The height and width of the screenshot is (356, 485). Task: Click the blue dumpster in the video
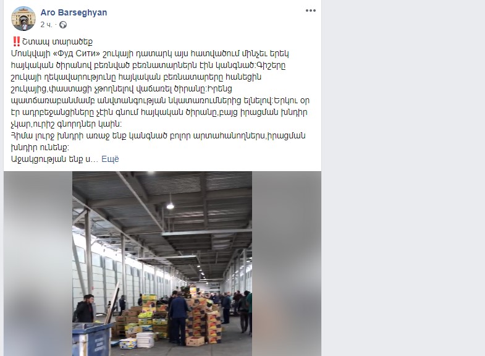pyautogui.click(x=92, y=339)
